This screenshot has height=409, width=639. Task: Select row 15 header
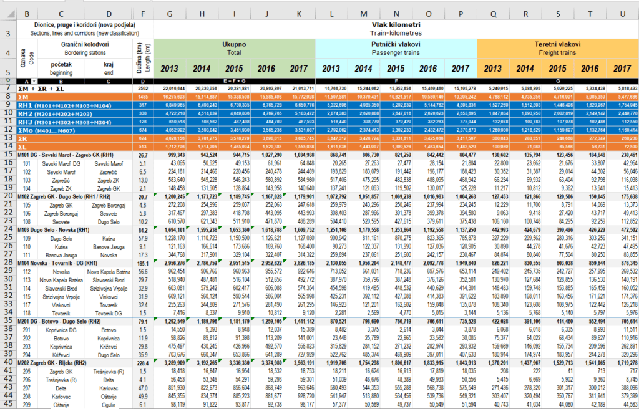8,155
